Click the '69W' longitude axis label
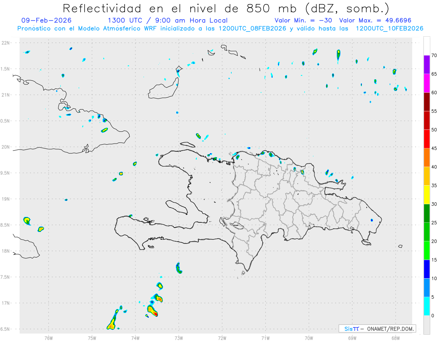Image resolution: width=444 pixels, height=343 pixels. (352, 338)
